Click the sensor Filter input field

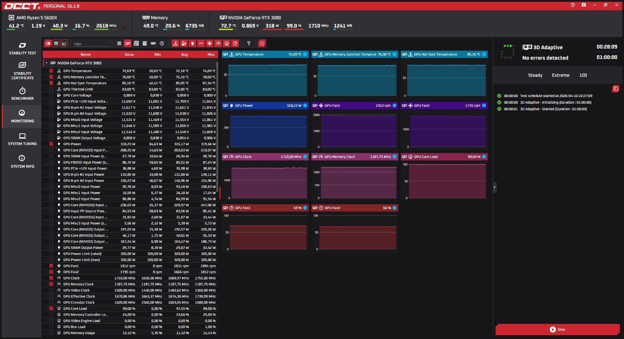(92, 44)
